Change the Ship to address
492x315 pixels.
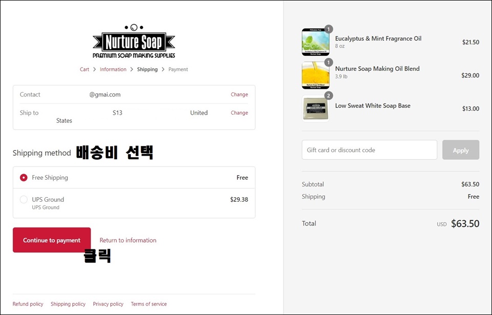(x=239, y=113)
